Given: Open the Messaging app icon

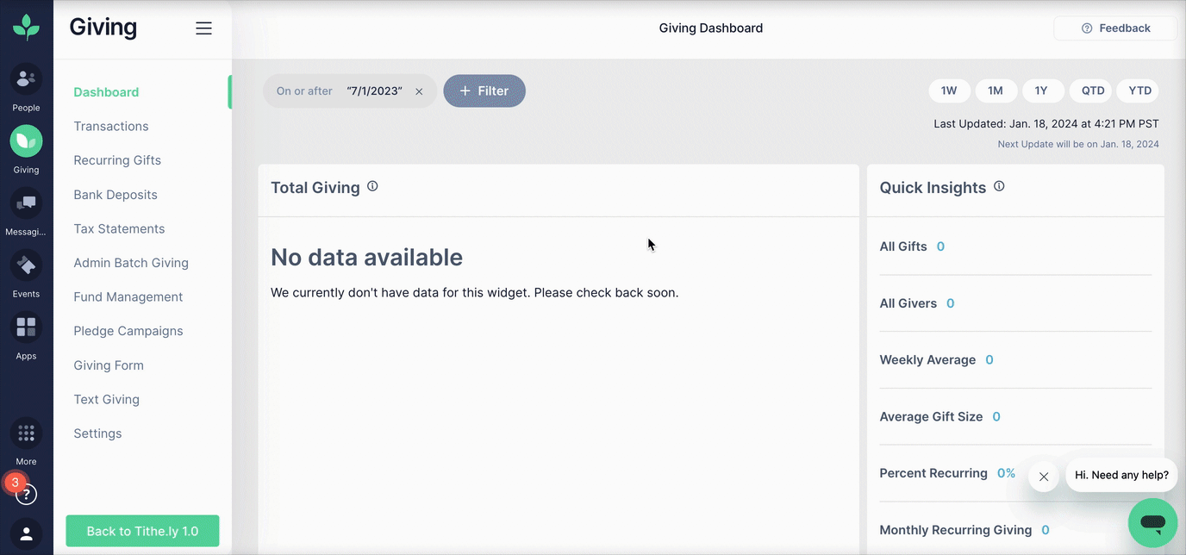Looking at the screenshot, I should click(x=26, y=203).
